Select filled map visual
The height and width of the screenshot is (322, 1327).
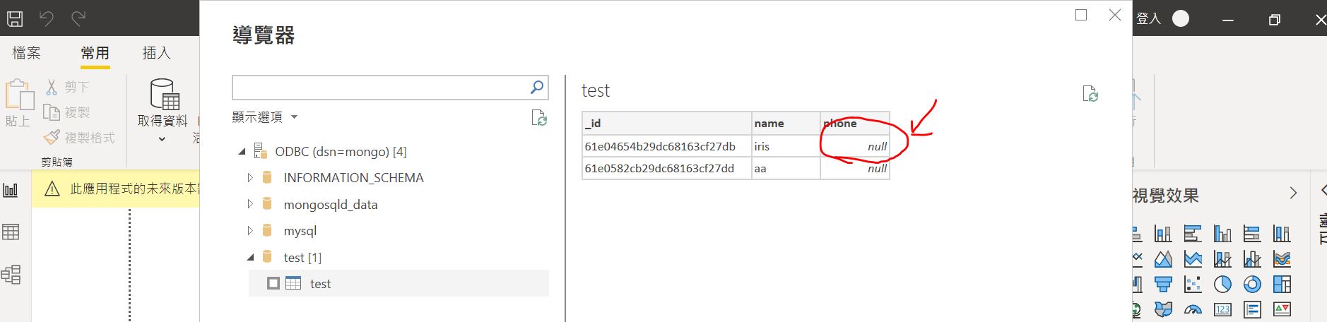tap(1163, 309)
